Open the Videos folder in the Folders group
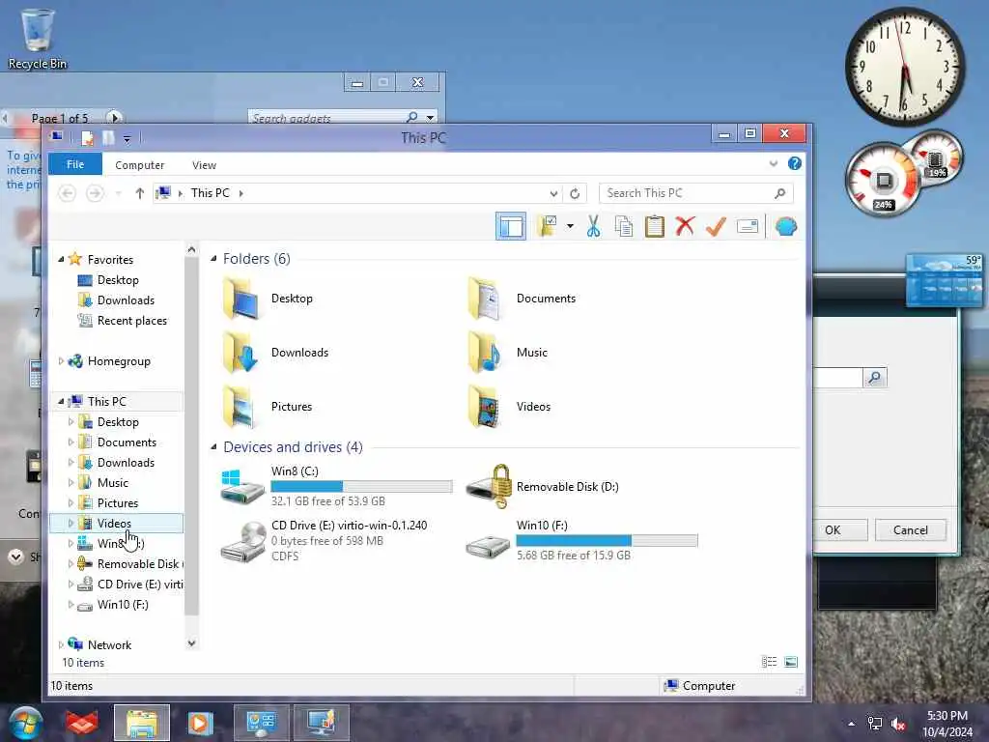 [x=509, y=407]
